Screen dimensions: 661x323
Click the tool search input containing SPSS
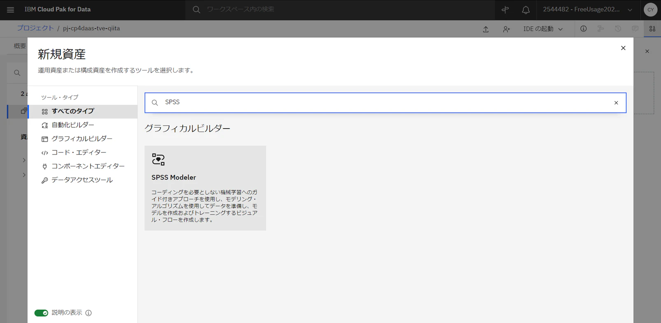click(x=385, y=103)
